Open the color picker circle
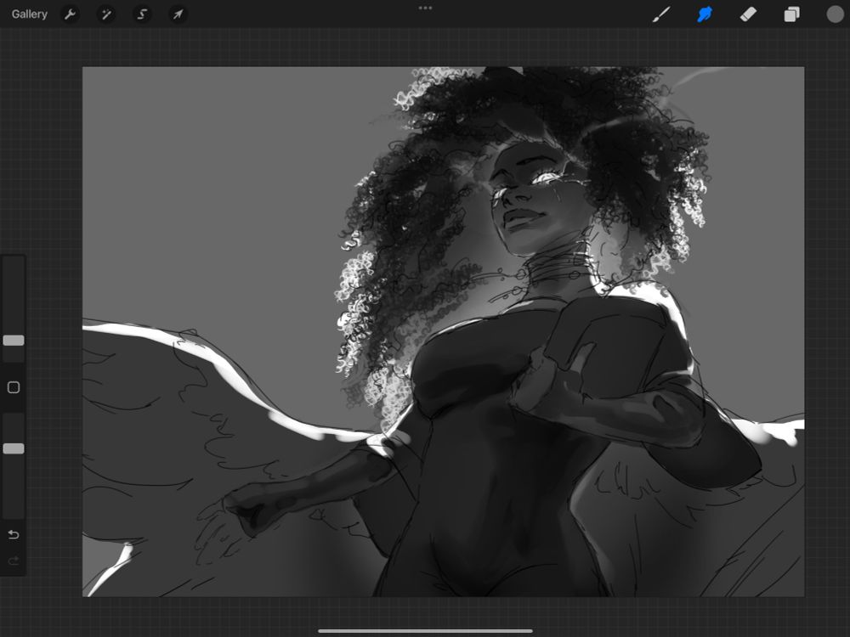This screenshot has width=850, height=637. click(835, 14)
